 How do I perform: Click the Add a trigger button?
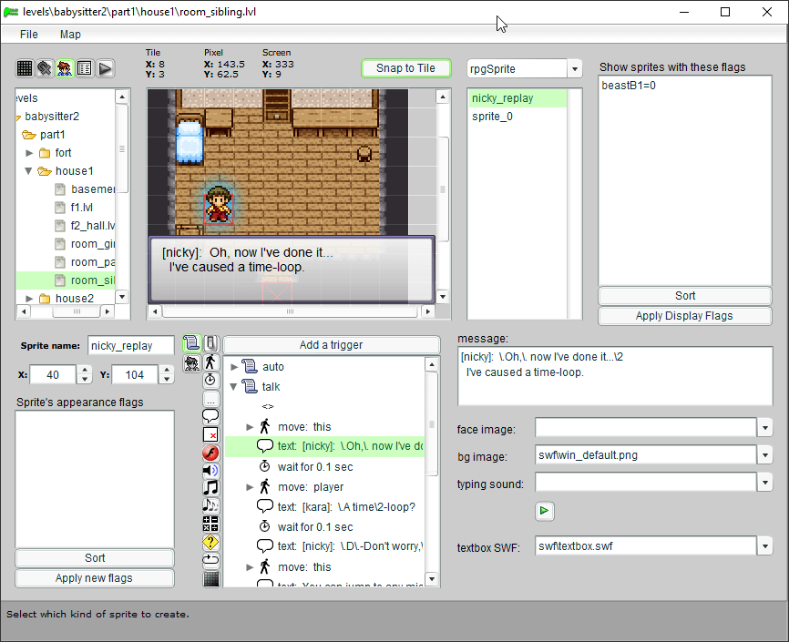tap(332, 345)
